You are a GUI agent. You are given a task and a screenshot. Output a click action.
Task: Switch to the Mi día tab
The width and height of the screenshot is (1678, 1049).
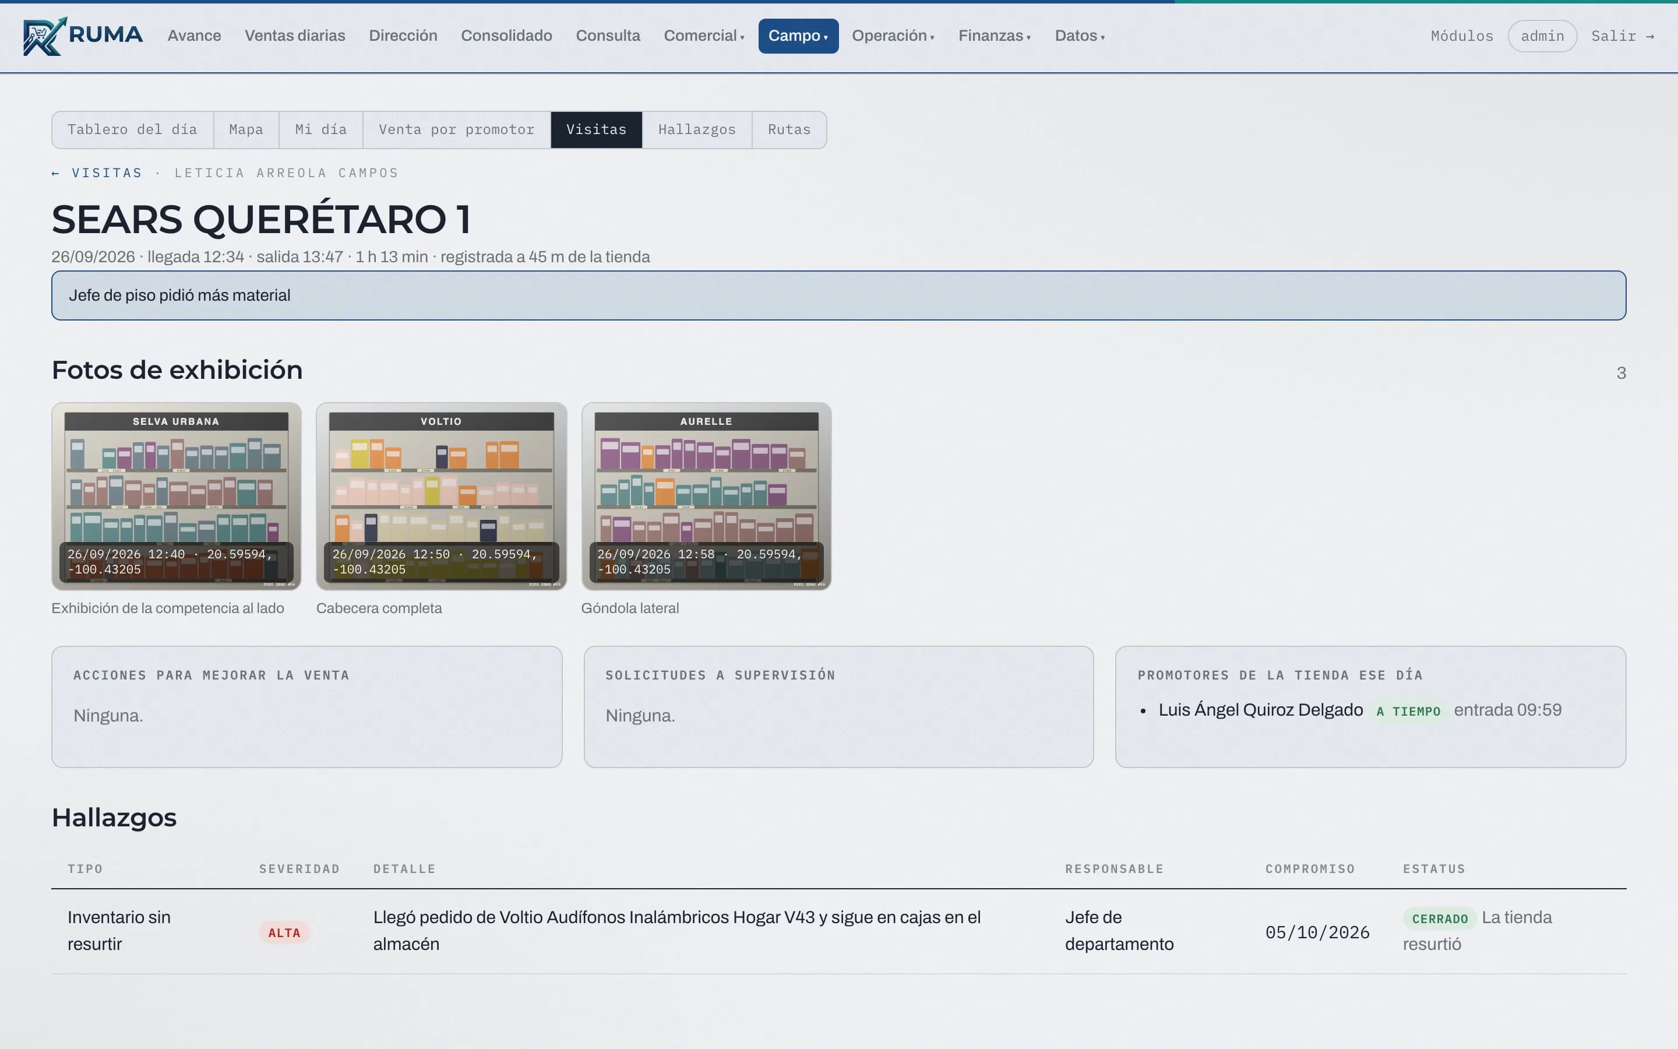pos(320,130)
